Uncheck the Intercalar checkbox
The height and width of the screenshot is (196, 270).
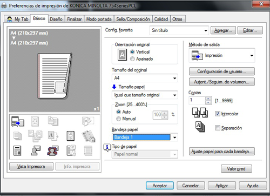pyautogui.click(x=218, y=114)
